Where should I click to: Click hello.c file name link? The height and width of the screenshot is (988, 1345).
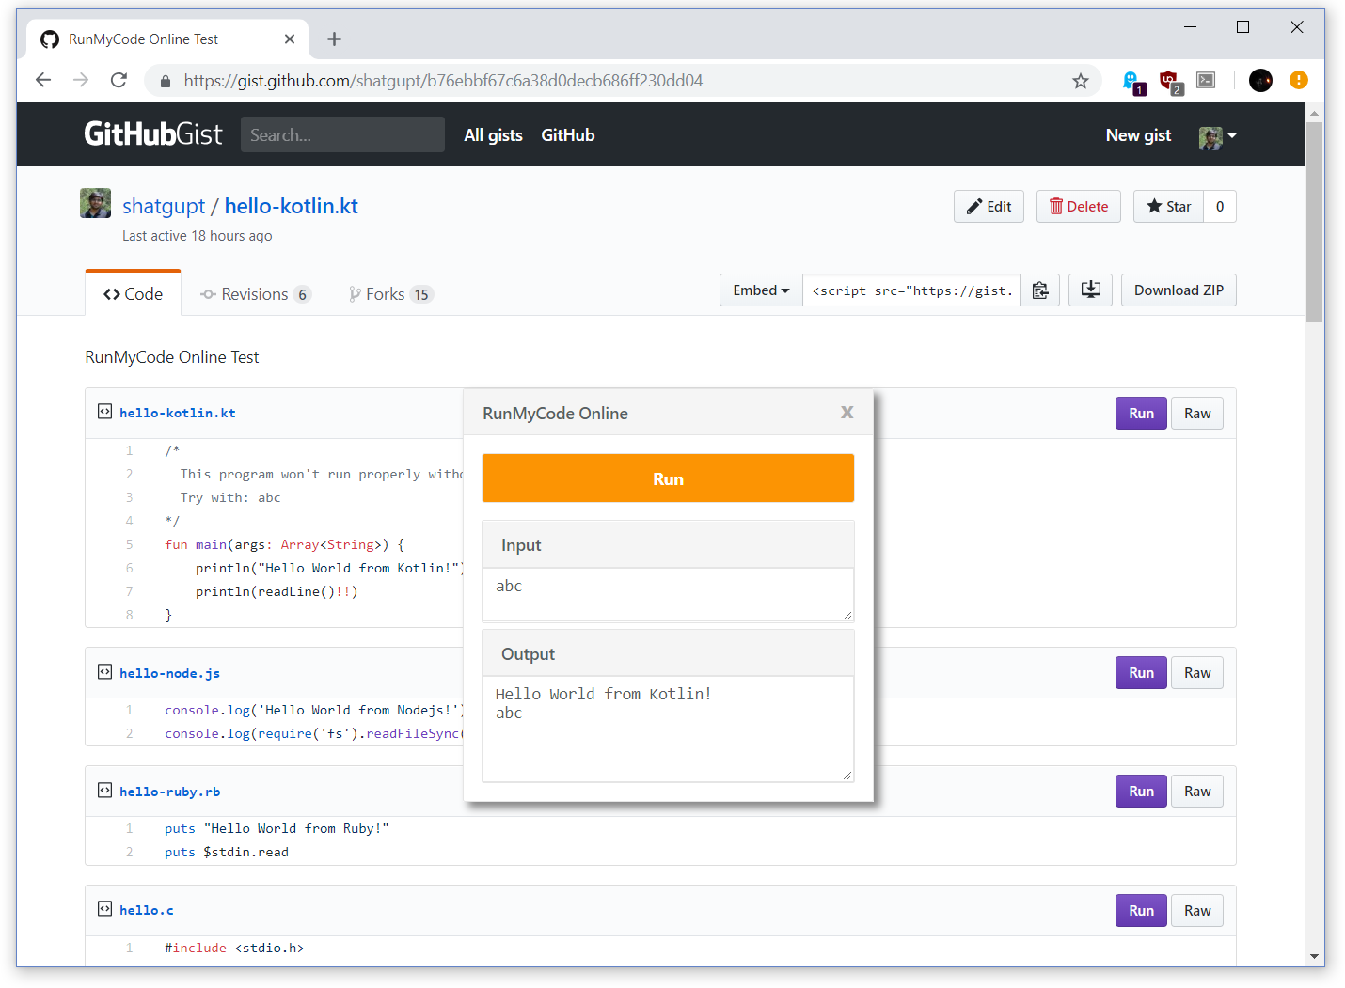click(x=147, y=910)
